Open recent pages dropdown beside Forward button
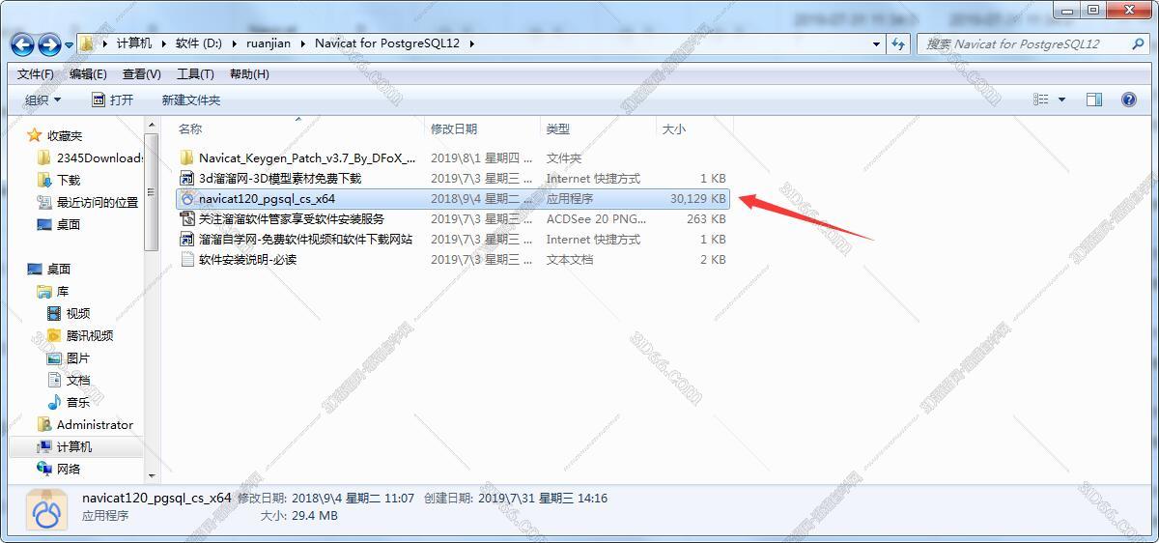Screen dimensions: 1159x543 [69, 44]
